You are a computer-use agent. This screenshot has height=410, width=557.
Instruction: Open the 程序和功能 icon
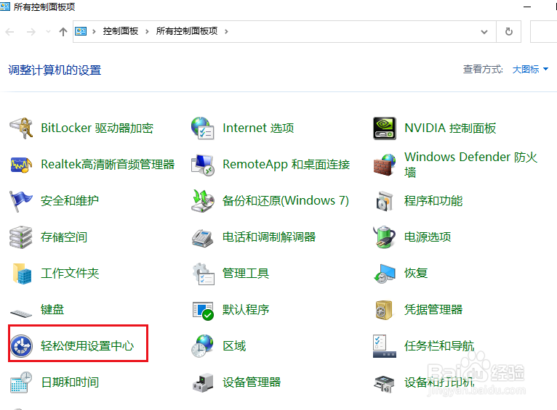(x=385, y=201)
